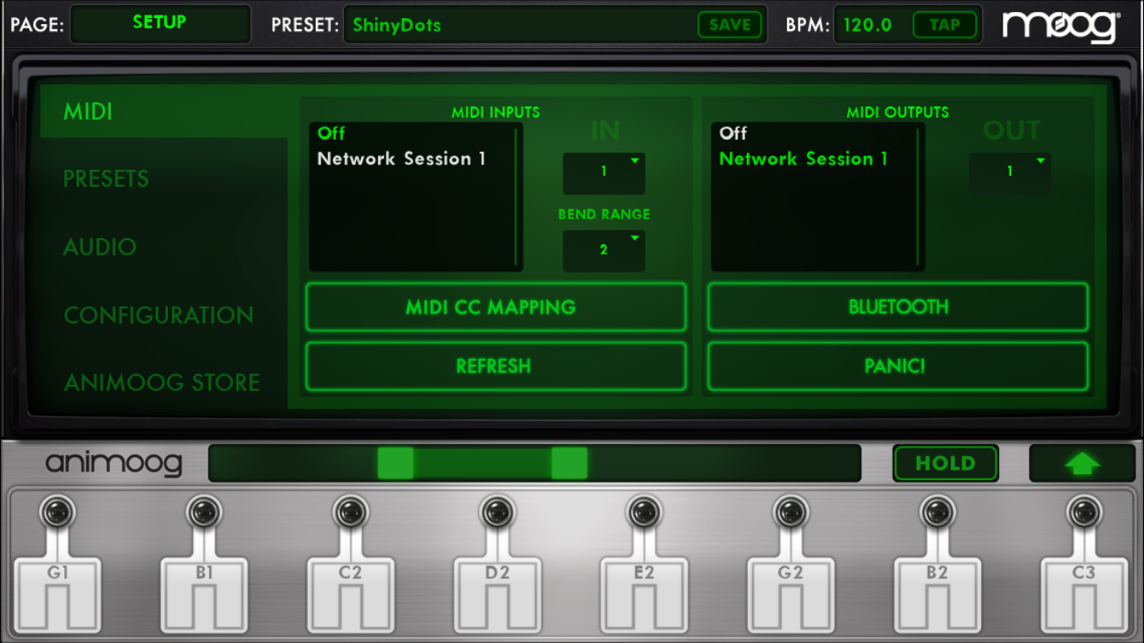This screenshot has height=643, width=1144.
Task: Click the Moog logo
Action: tap(1060, 26)
